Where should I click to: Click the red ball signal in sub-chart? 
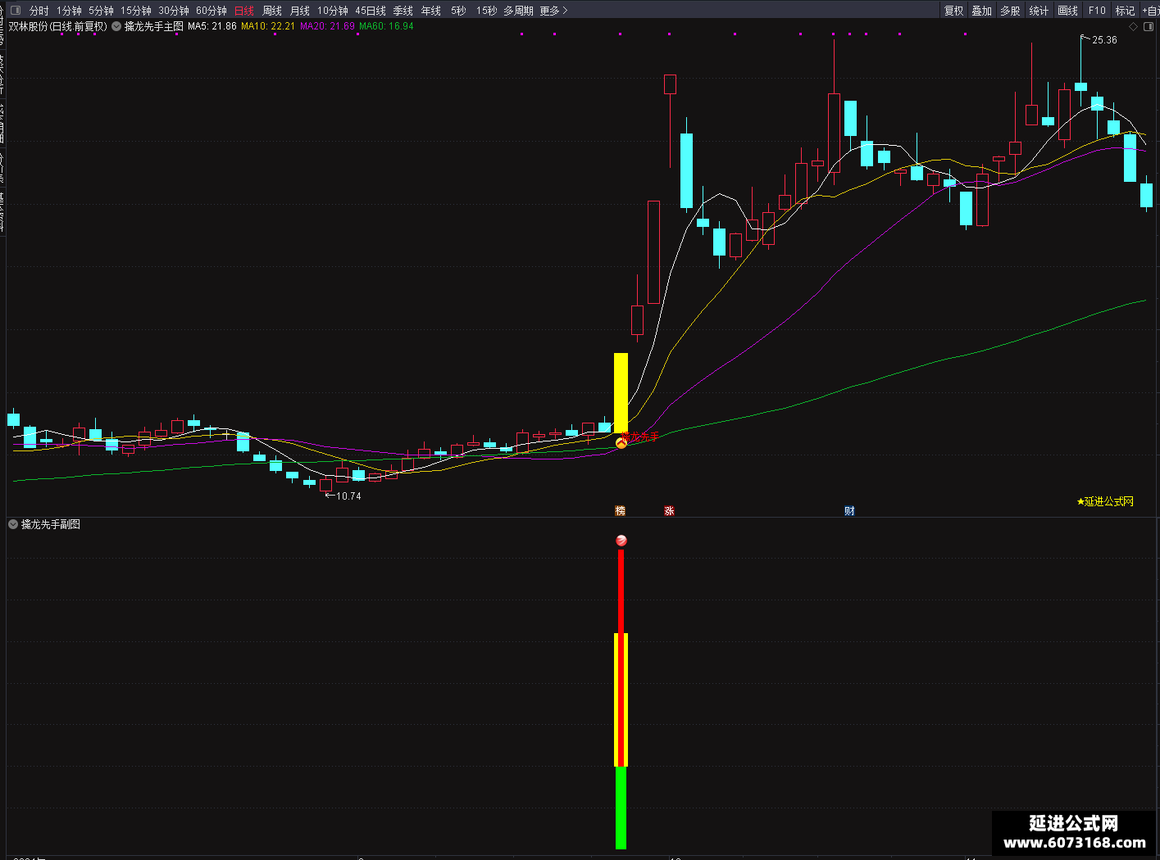(x=621, y=541)
